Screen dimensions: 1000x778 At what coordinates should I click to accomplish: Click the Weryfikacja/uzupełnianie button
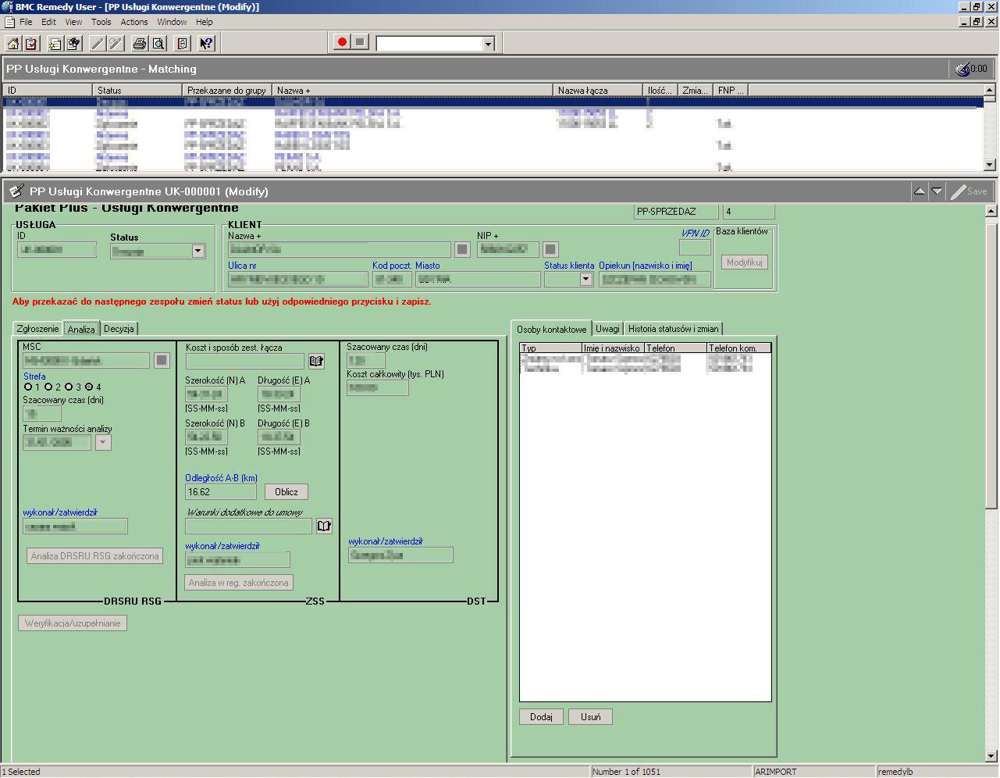(73, 623)
